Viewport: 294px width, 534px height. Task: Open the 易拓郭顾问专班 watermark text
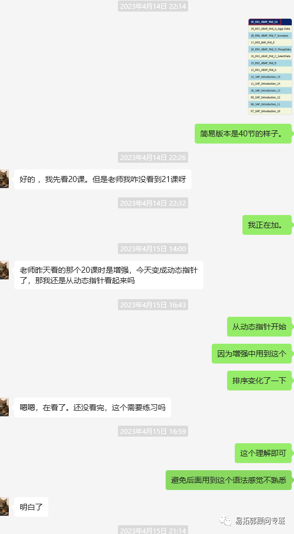pyautogui.click(x=261, y=521)
